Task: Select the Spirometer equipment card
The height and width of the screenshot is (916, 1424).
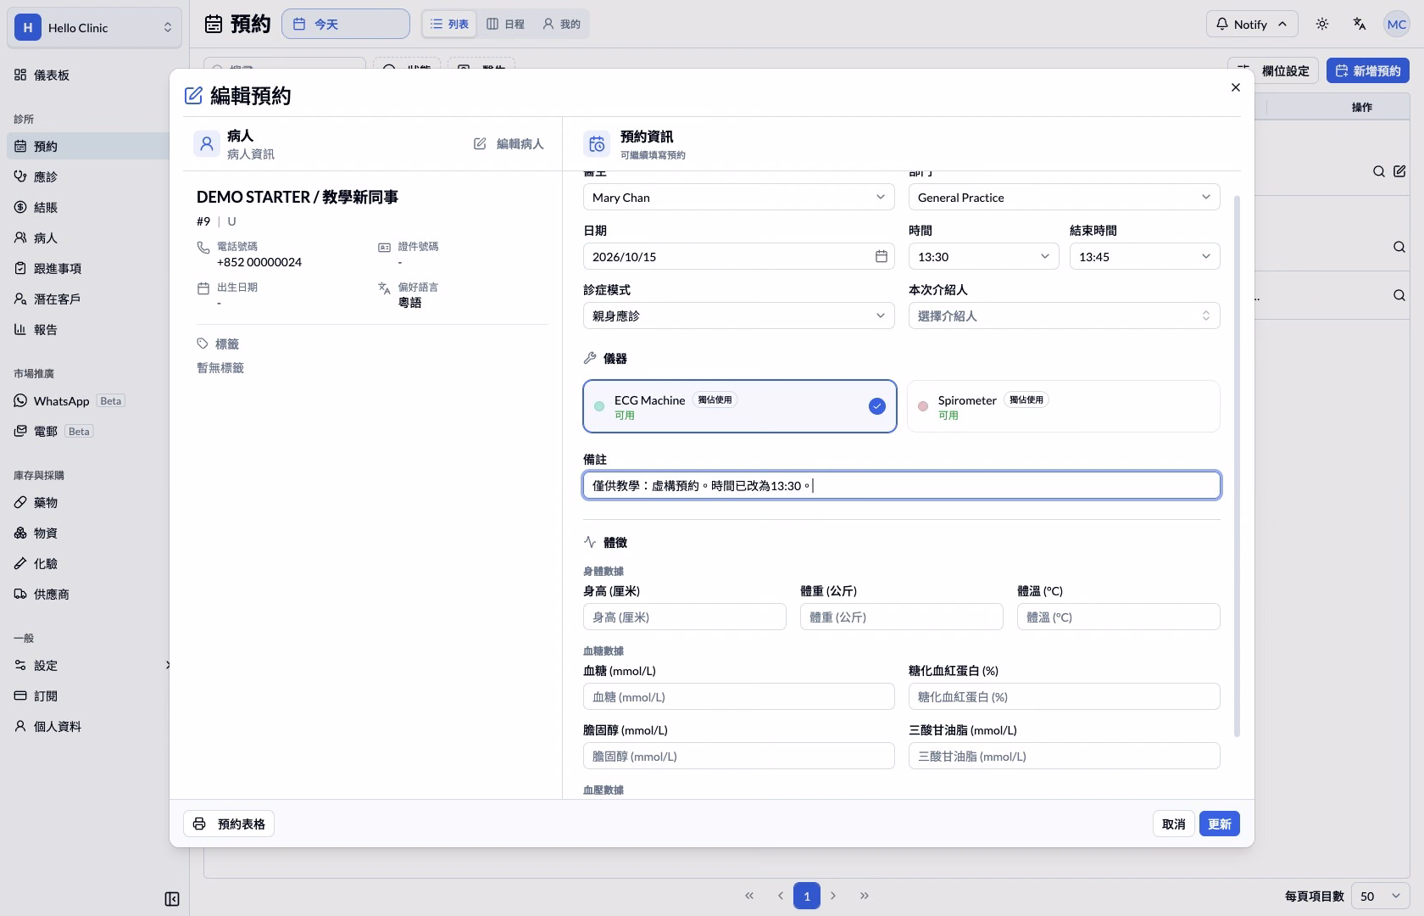Action: click(x=1064, y=406)
